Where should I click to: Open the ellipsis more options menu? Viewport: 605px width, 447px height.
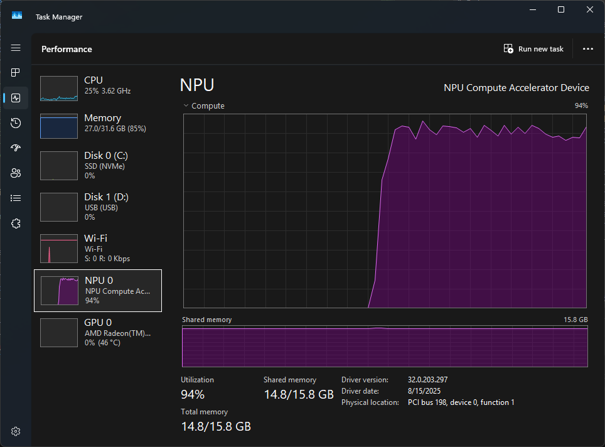click(587, 48)
